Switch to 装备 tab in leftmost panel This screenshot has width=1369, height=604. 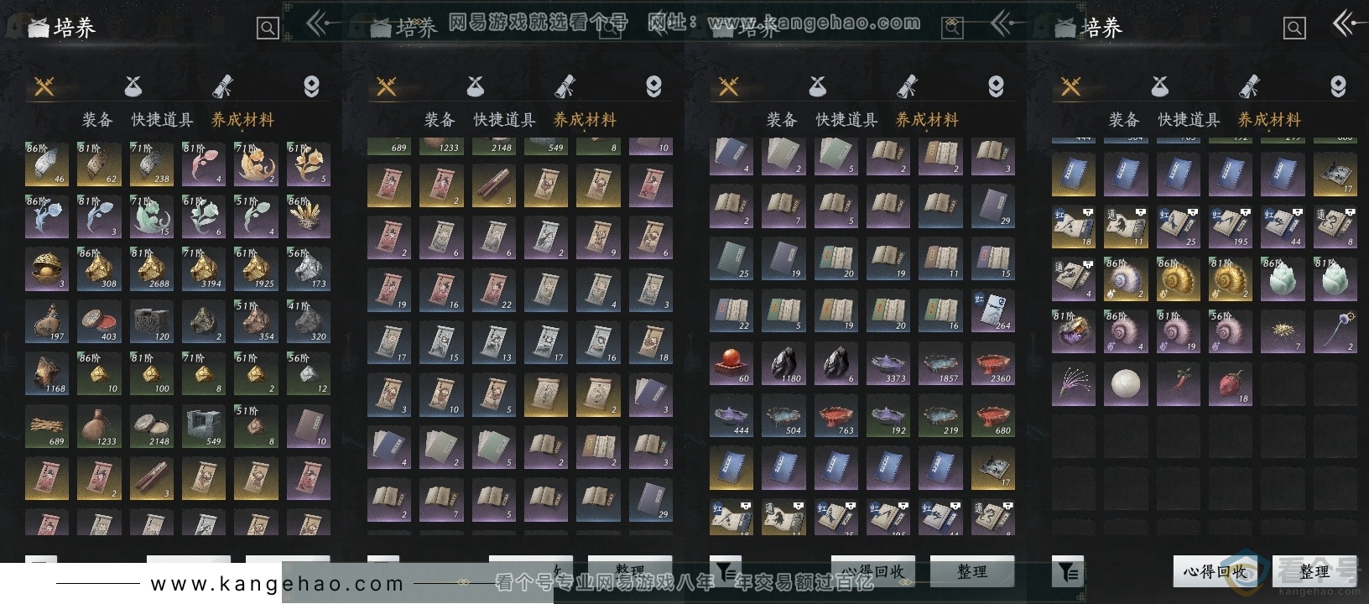click(x=97, y=120)
